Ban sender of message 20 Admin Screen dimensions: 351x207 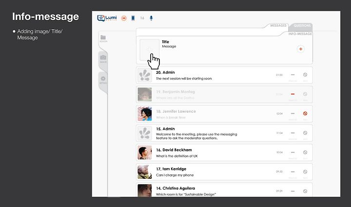pos(305,75)
